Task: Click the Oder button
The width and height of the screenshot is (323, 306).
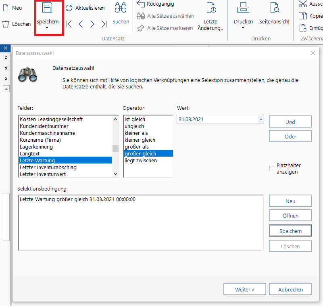Action: 290,136
